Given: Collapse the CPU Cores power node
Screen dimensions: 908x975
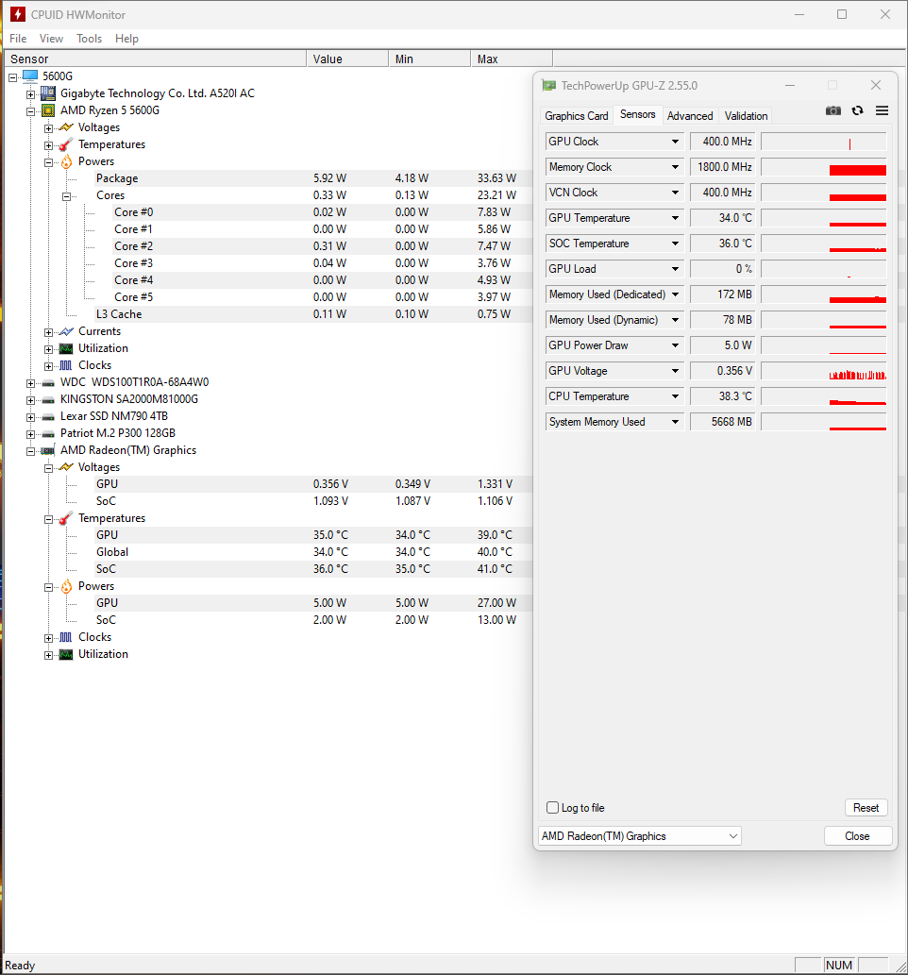Looking at the screenshot, I should pyautogui.click(x=67, y=196).
